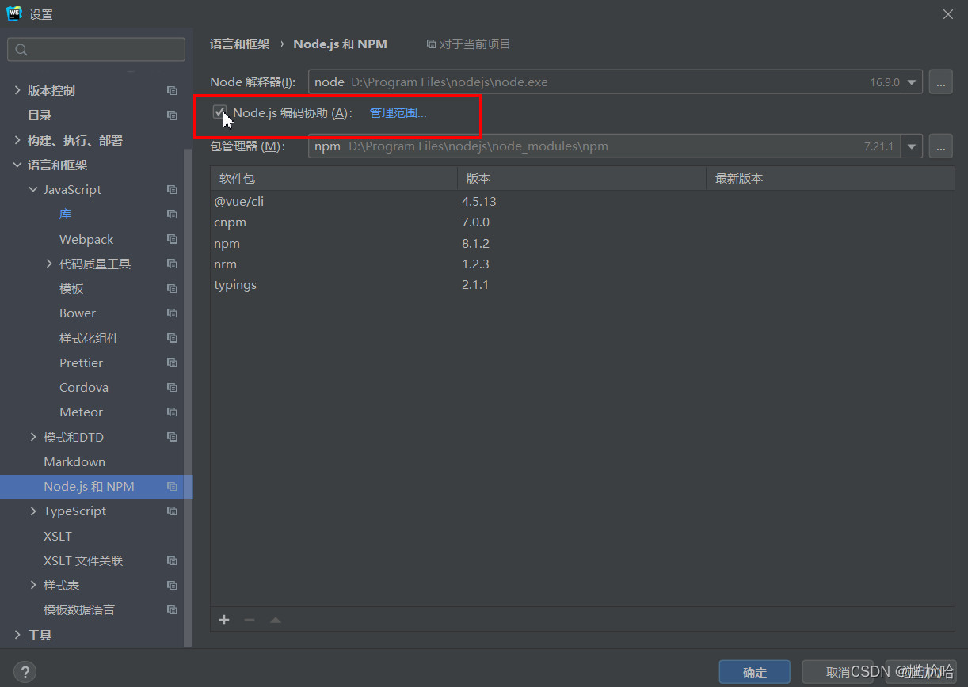This screenshot has width=968, height=687.
Task: Open the 目录 settings page
Action: pos(40,116)
